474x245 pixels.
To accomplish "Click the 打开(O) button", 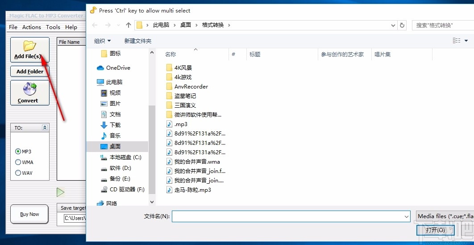I will tap(435, 230).
